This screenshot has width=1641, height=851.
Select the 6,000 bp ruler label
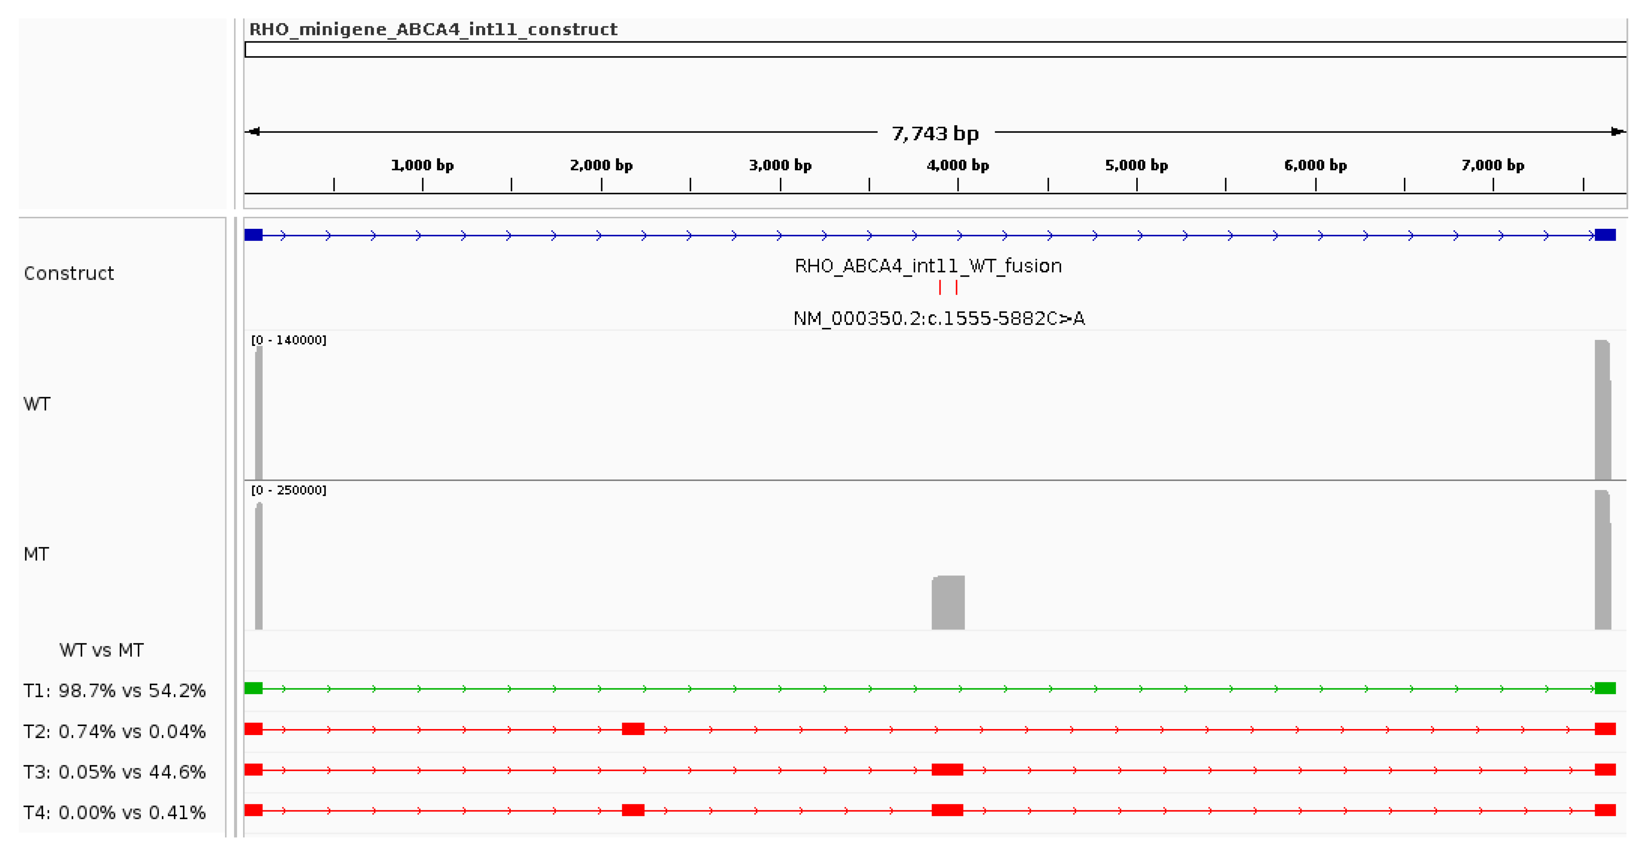point(1315,165)
